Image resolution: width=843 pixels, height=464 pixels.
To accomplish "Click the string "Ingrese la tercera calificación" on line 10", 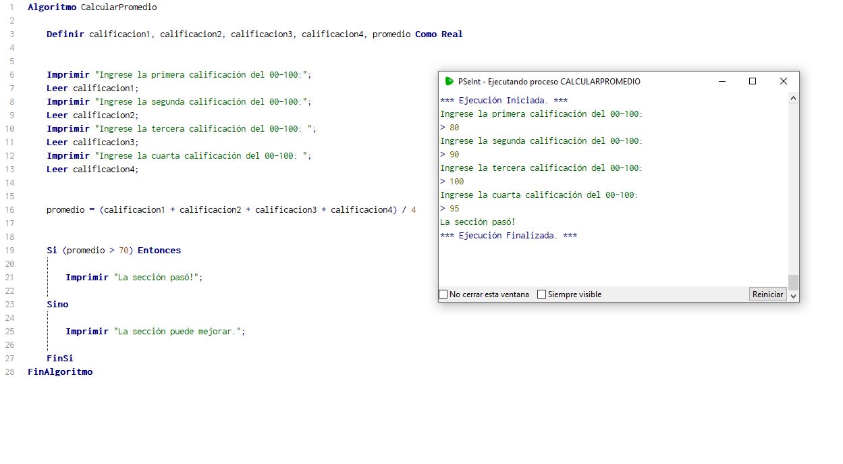I will (205, 129).
